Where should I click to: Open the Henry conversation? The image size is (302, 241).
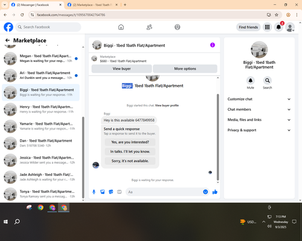pos(40,110)
